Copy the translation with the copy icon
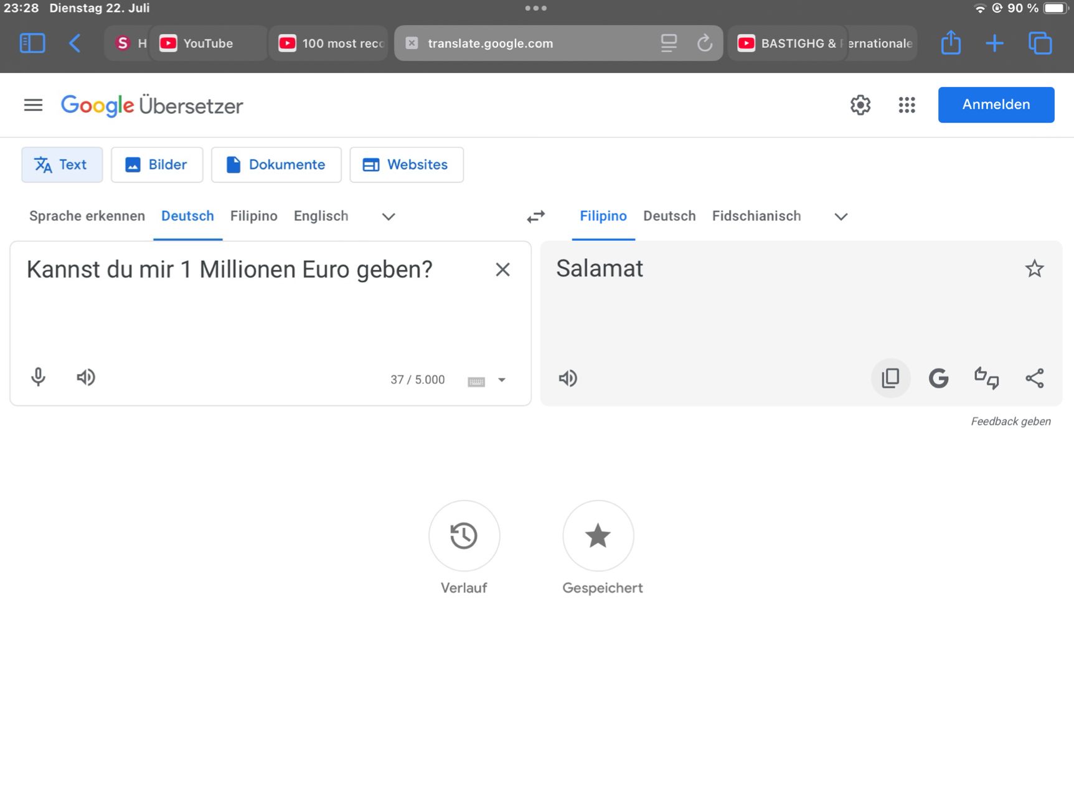This screenshot has height=792, width=1074. 890,378
